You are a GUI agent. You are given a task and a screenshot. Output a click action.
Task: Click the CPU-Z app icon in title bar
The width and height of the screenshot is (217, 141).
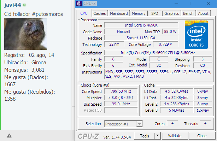[79, 4]
